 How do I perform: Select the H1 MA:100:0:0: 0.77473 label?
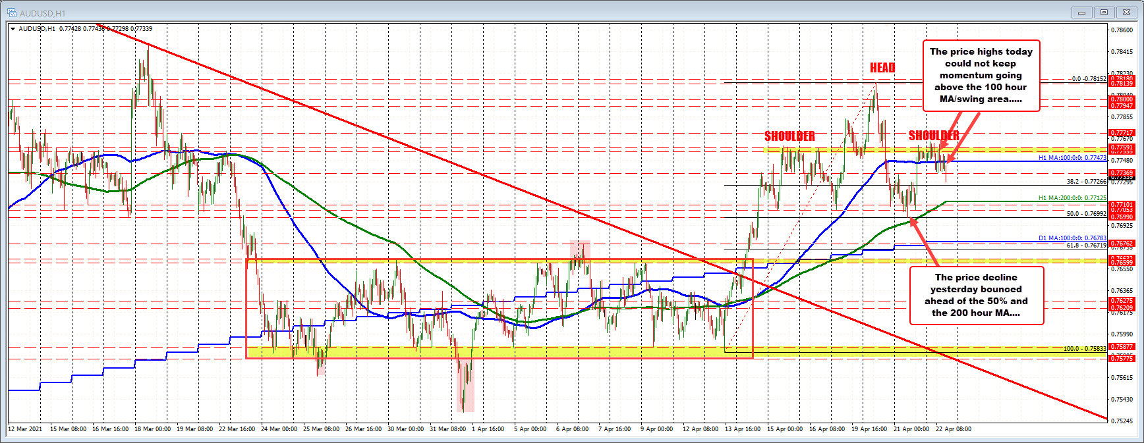coord(1072,158)
